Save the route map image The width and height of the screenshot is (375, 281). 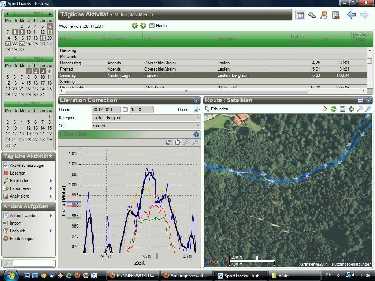[342, 109]
